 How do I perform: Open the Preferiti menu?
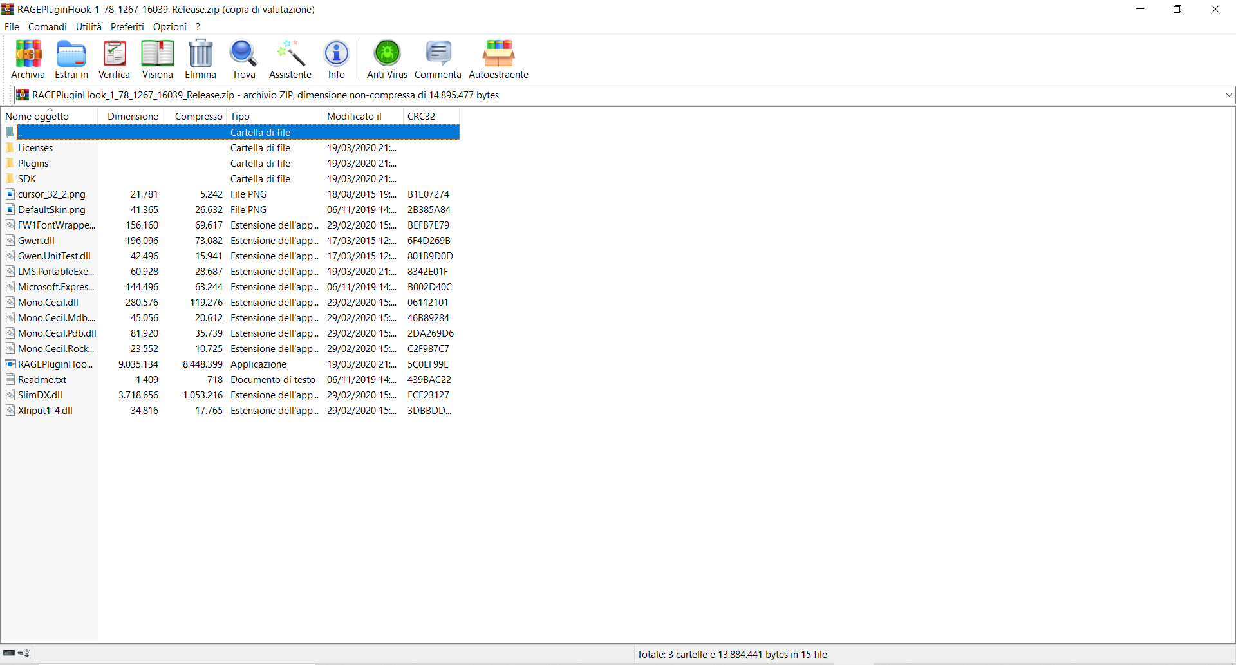(127, 27)
